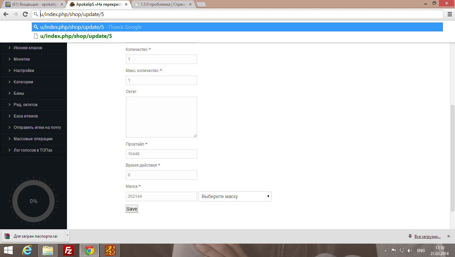
Task: Go back with browser back arrow
Action: 6,14
